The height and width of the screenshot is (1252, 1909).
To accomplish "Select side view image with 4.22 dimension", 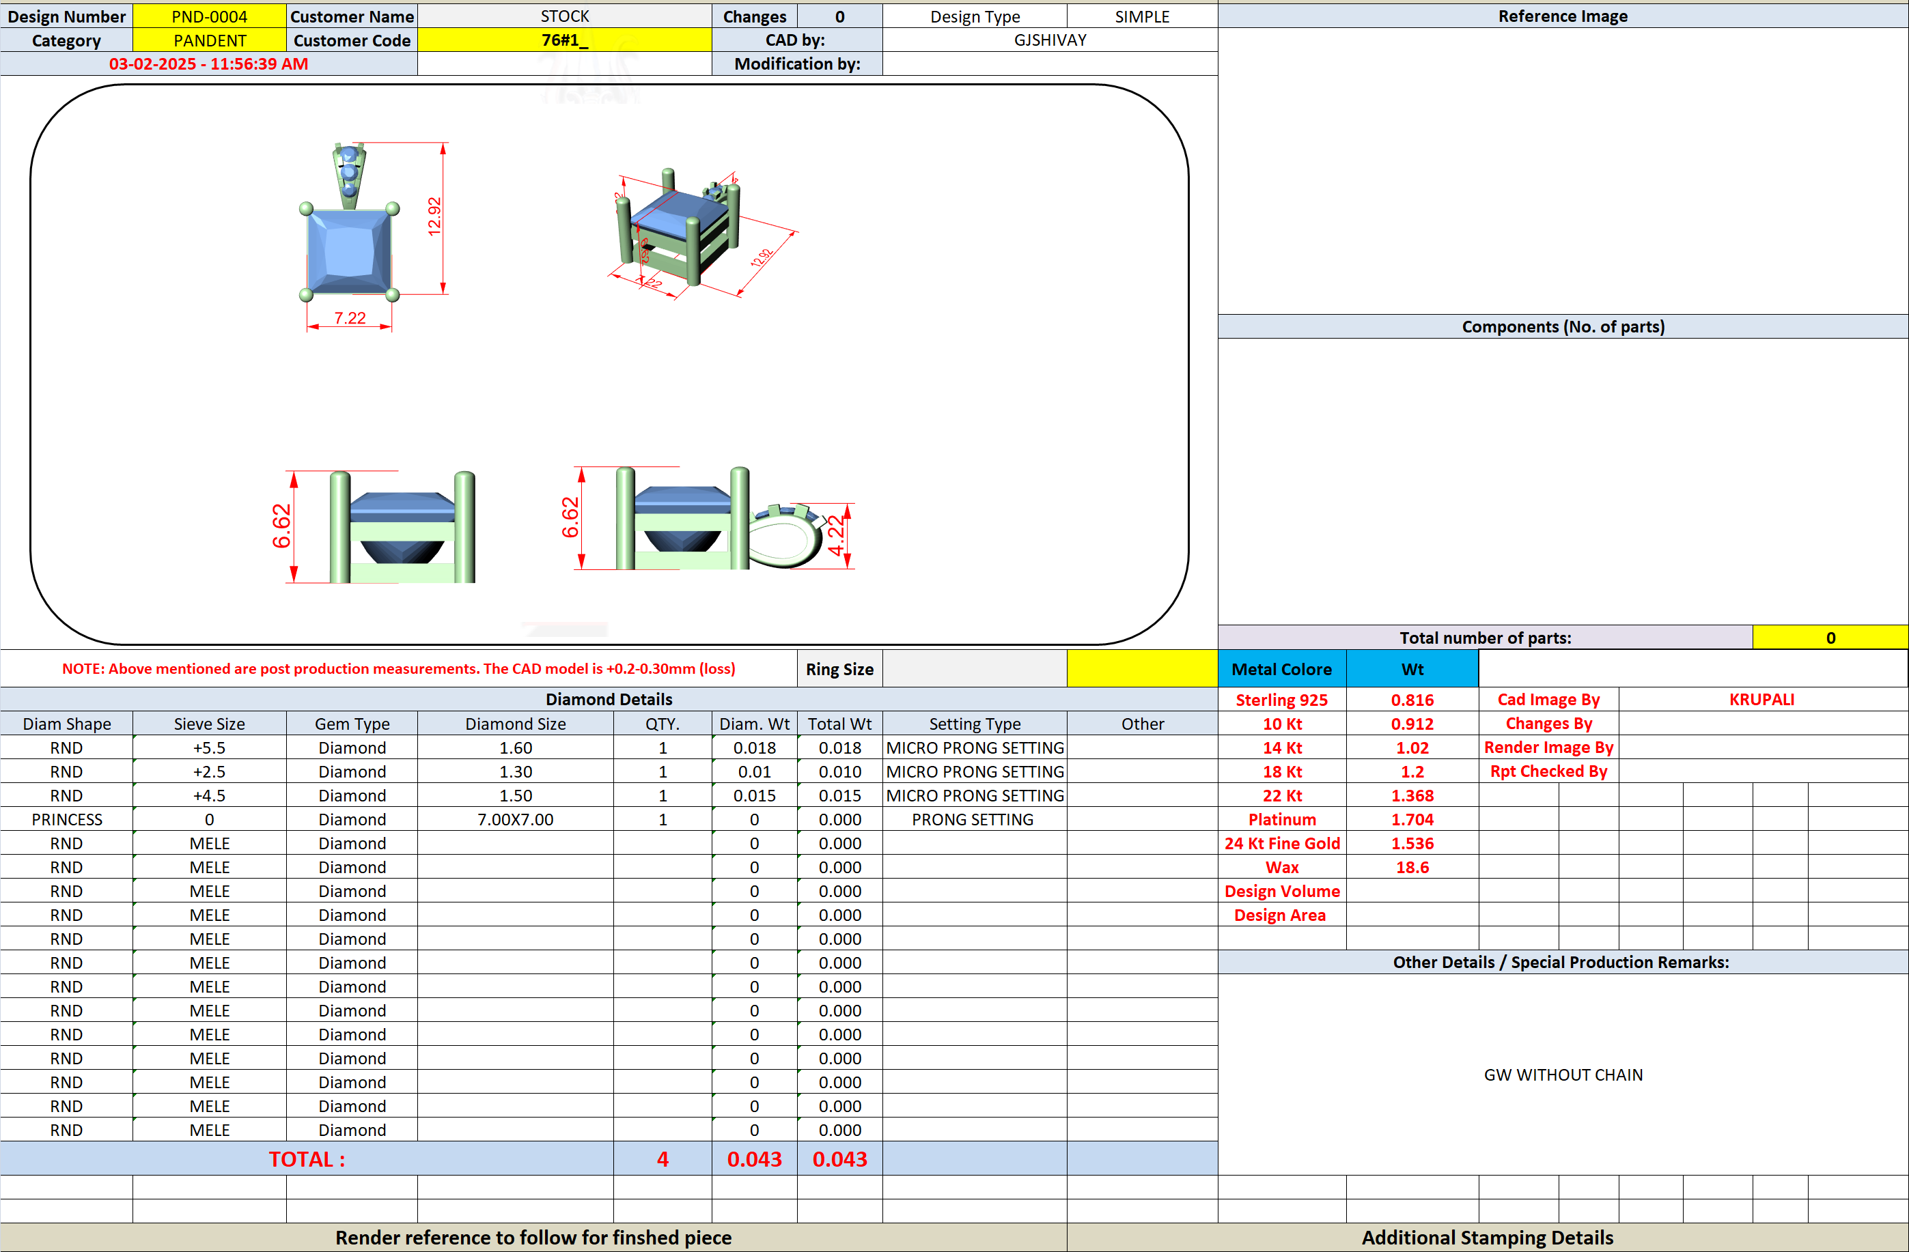I will point(708,519).
